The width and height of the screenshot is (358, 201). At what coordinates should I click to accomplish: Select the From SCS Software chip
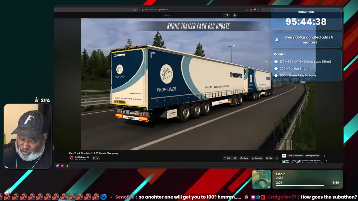[295, 156]
